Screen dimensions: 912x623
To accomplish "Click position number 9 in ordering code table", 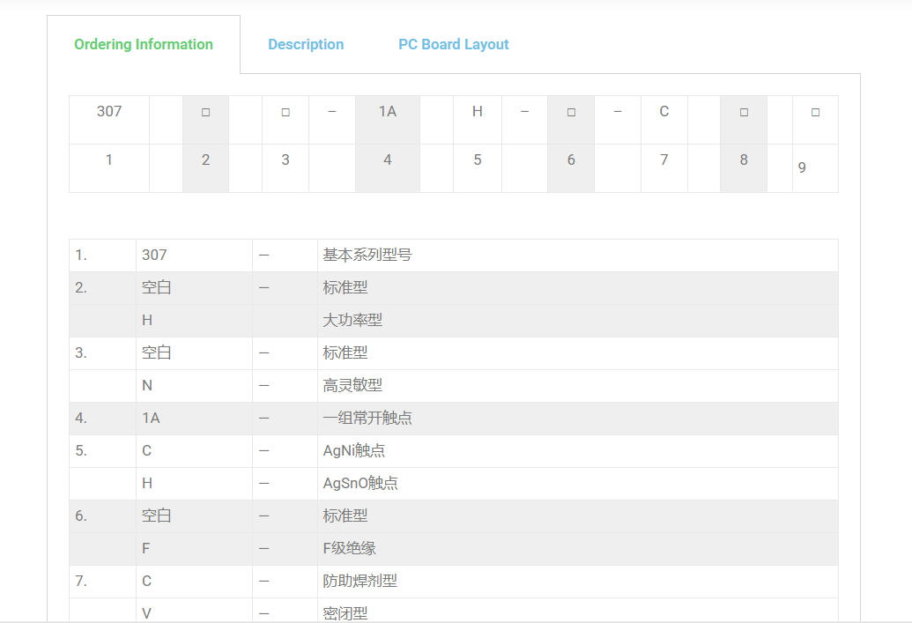I will coord(802,167).
